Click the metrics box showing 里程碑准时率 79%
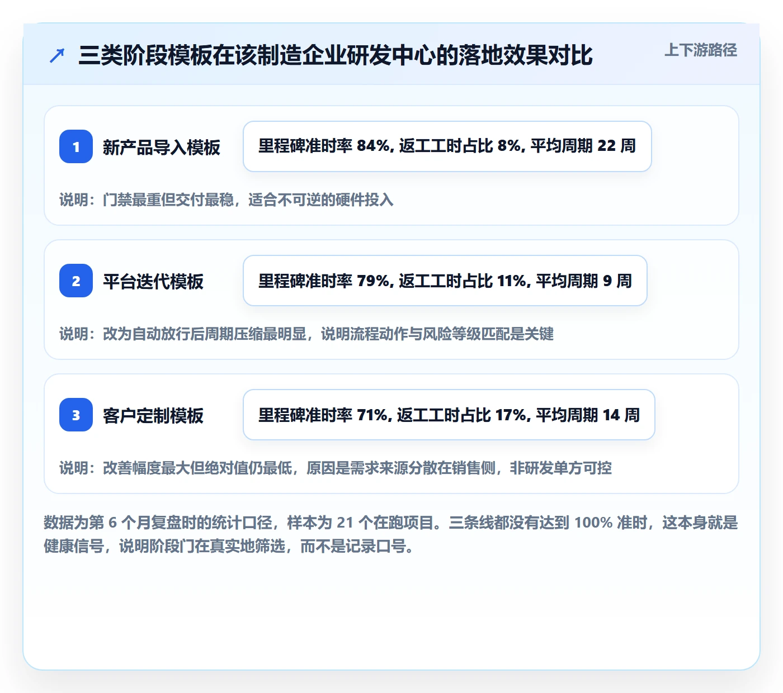Image resolution: width=783 pixels, height=693 pixels. click(445, 281)
